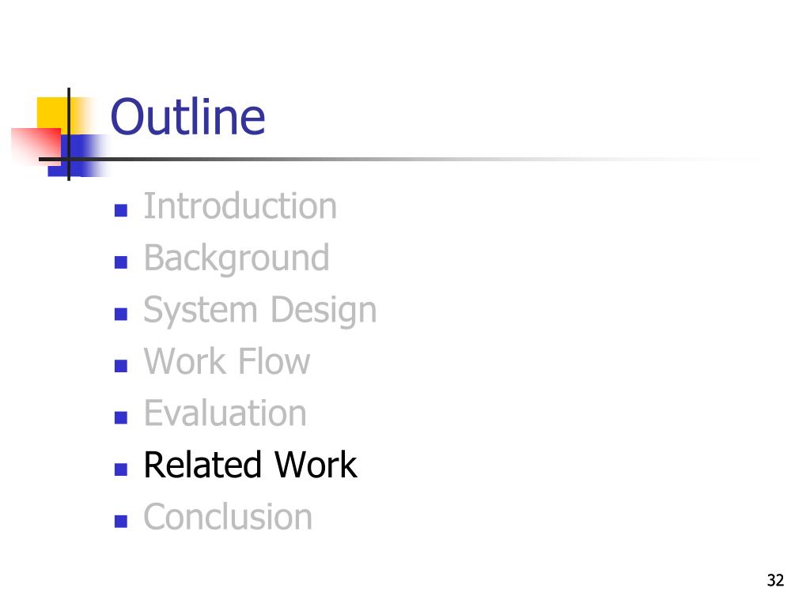The width and height of the screenshot is (810, 607).
Task: Select the Evaluation outline item
Action: (225, 413)
